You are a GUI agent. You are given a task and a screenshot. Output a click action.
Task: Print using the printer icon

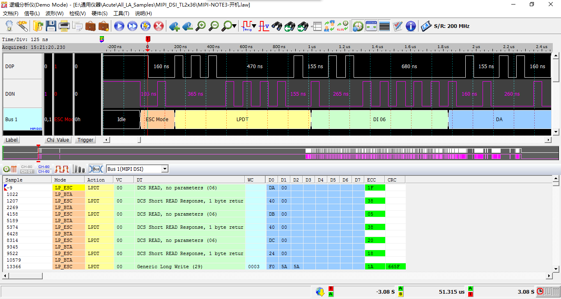coord(64,26)
